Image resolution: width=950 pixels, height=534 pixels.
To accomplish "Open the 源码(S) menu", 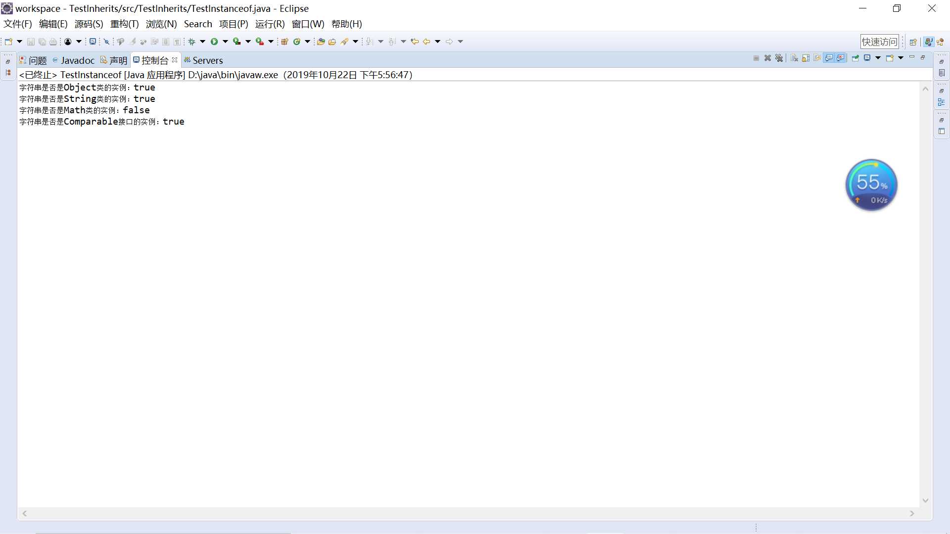I will [89, 24].
